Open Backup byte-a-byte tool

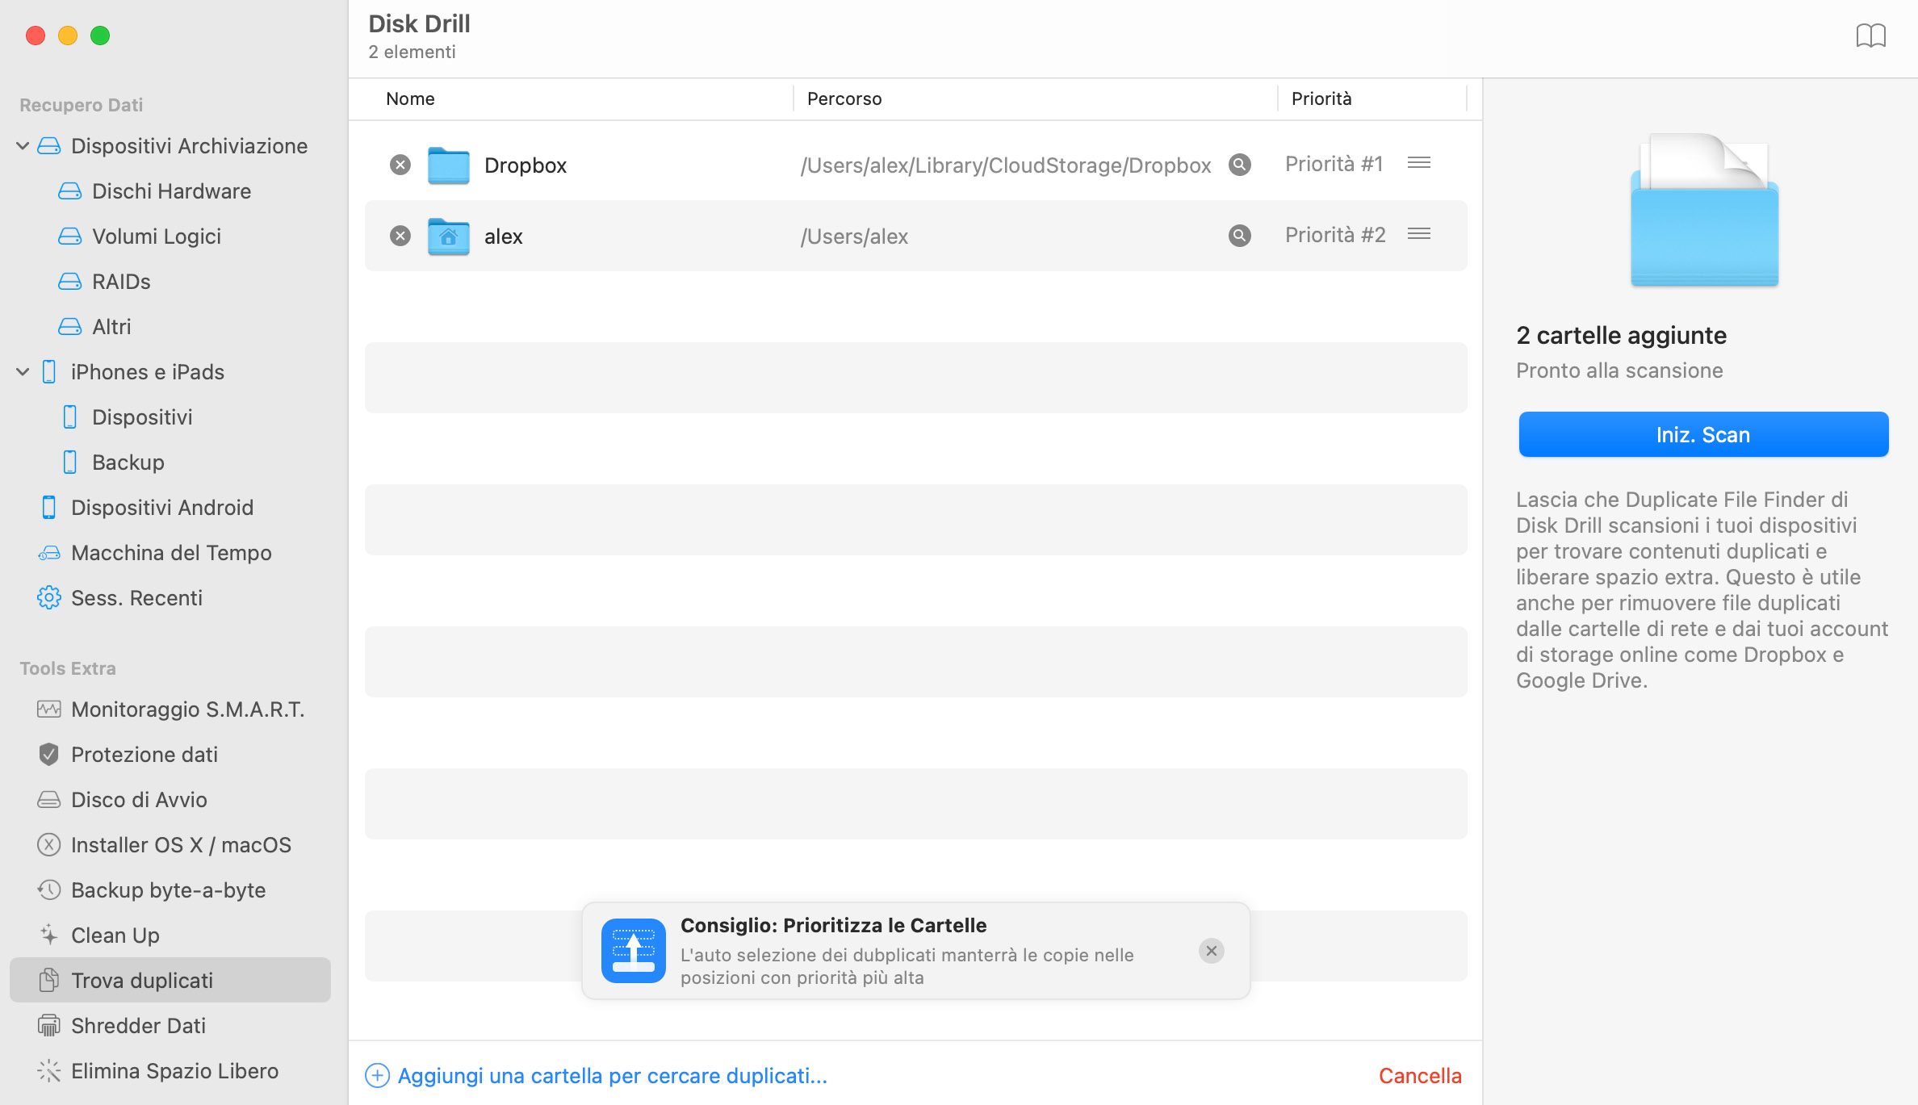170,890
